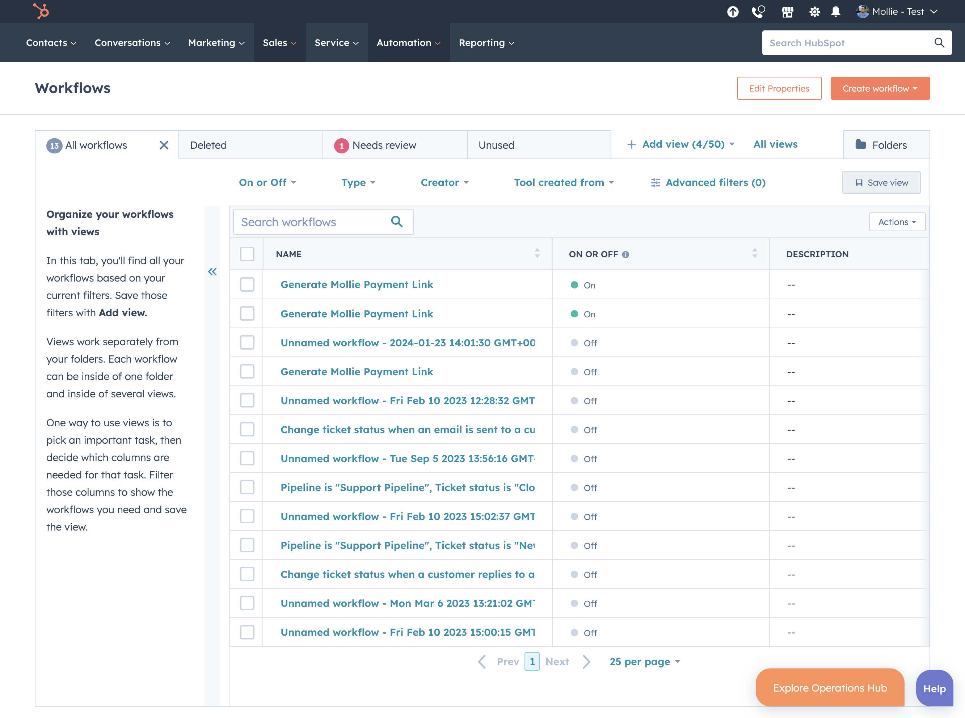This screenshot has width=965, height=718.
Task: Click the next page arrow icon
Action: pyautogui.click(x=586, y=662)
